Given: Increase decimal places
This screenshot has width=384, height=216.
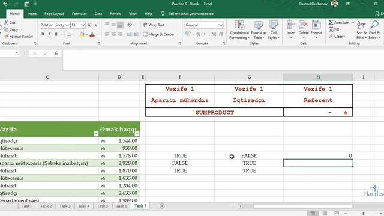Looking at the screenshot, I should point(214,34).
